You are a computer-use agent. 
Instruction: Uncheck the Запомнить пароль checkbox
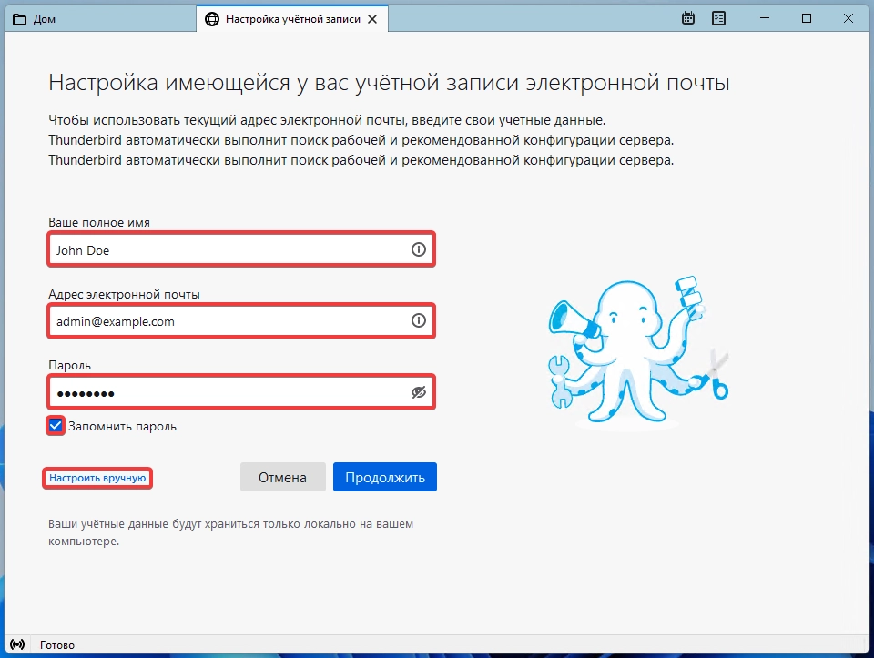(56, 426)
